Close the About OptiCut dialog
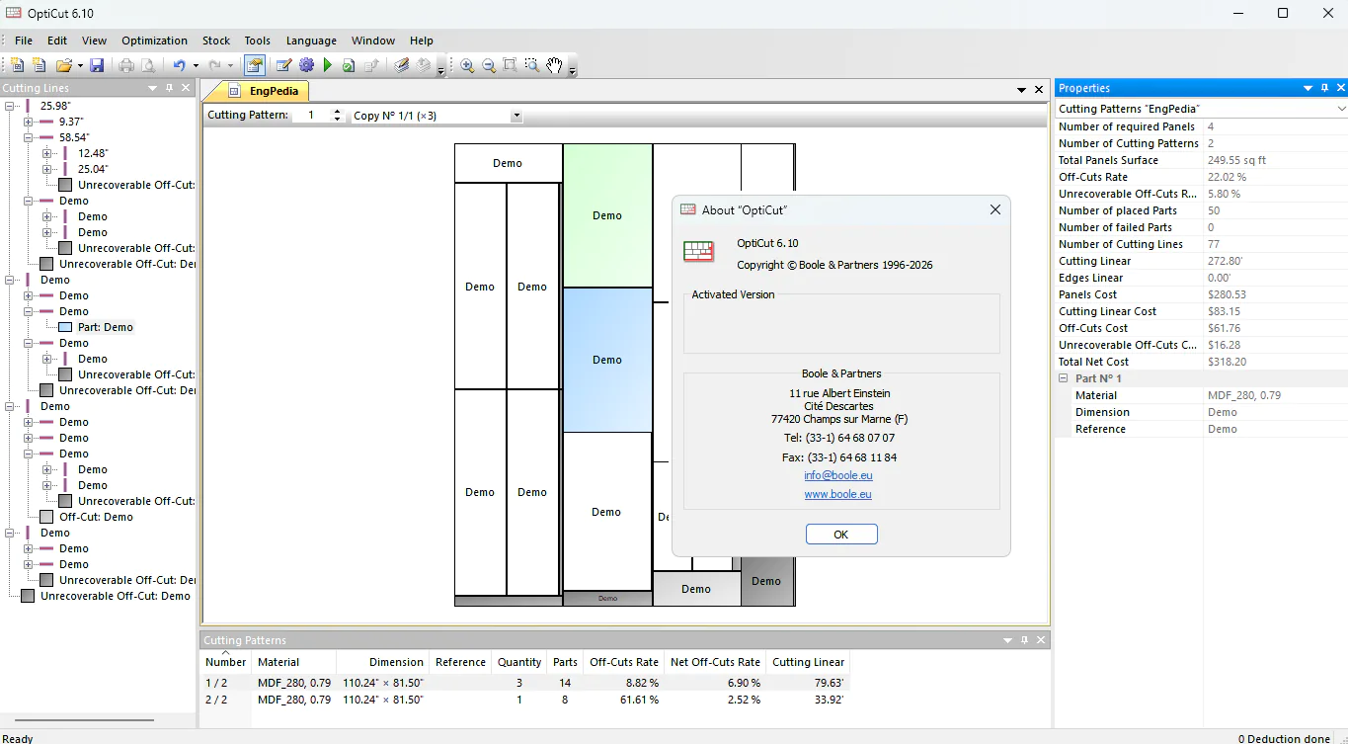Screen dimensions: 1348x744 (995, 209)
